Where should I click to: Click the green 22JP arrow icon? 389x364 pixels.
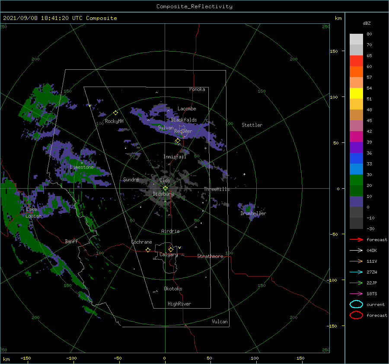[356, 283]
